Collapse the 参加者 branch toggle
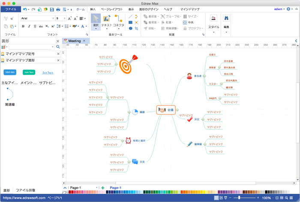 tap(204, 76)
